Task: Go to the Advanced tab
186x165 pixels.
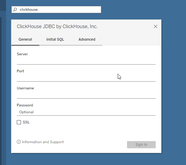Action: tap(87, 39)
